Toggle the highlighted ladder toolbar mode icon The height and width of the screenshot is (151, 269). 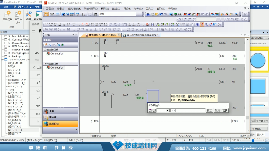point(202,25)
